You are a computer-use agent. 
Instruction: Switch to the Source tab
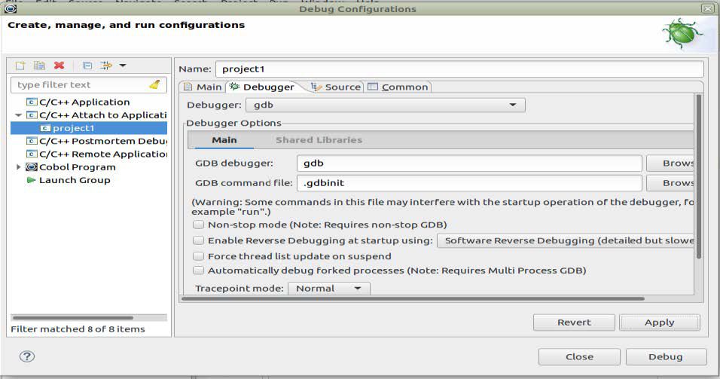[336, 87]
